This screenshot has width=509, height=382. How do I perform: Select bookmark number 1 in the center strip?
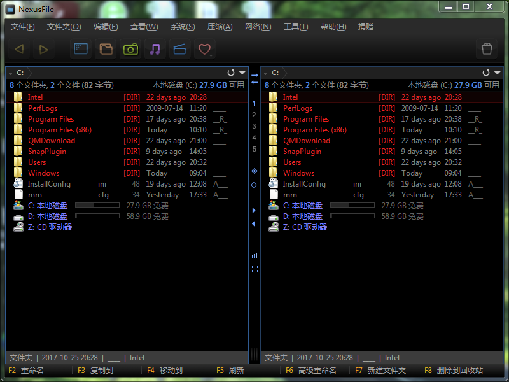pos(254,103)
